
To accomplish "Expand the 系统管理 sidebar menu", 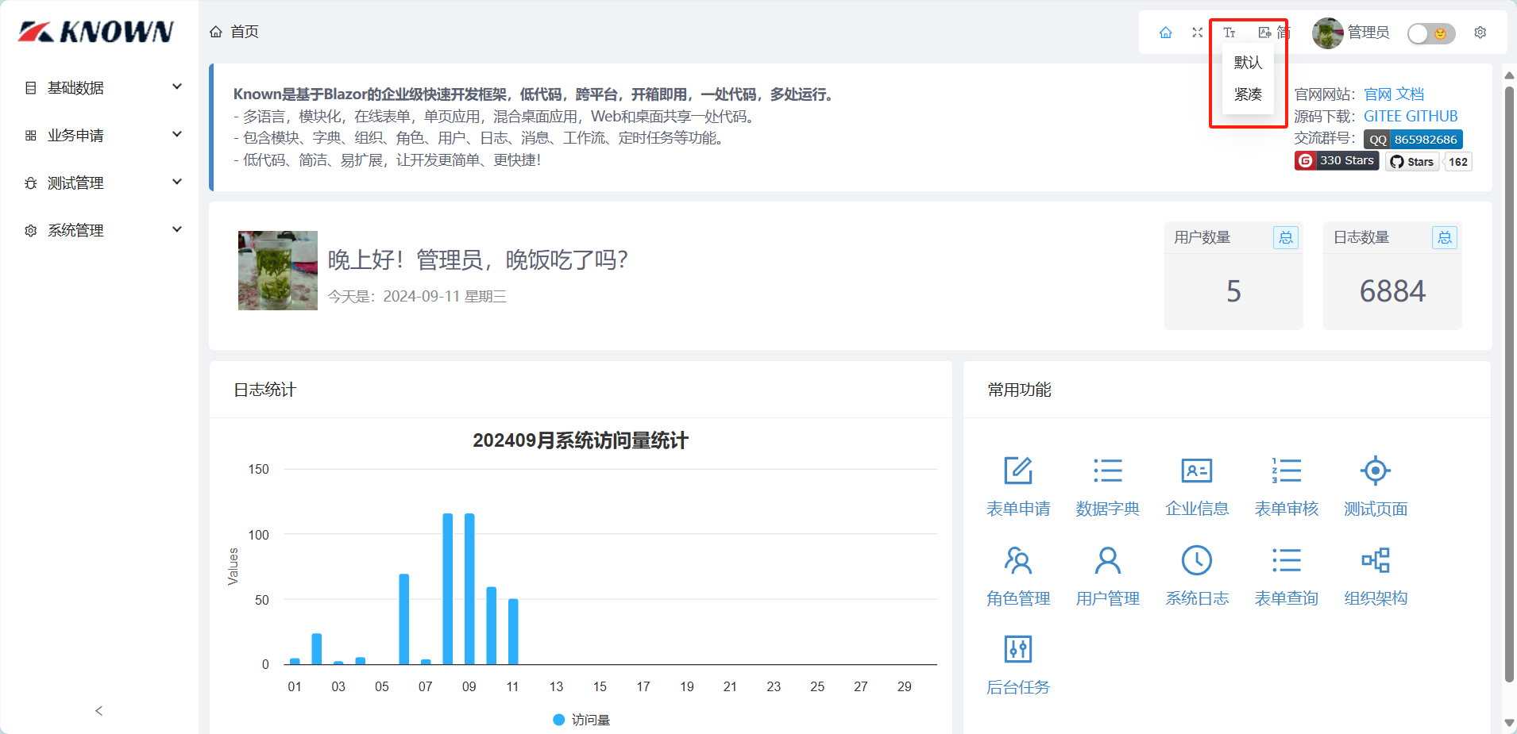I will [x=103, y=230].
